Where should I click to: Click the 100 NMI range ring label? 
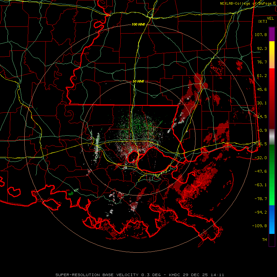pyautogui.click(x=138, y=24)
